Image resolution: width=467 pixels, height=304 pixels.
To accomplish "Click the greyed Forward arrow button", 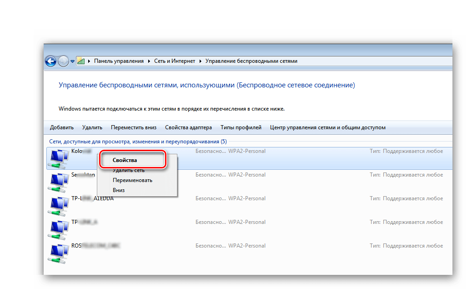I will pyautogui.click(x=63, y=61).
